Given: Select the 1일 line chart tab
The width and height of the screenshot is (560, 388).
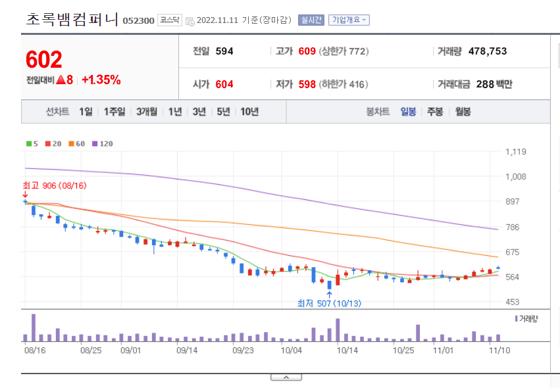Looking at the screenshot, I should [86, 112].
